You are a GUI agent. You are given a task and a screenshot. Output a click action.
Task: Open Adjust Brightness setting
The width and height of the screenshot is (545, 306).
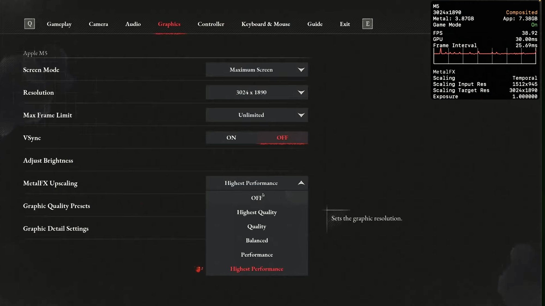coord(48,160)
